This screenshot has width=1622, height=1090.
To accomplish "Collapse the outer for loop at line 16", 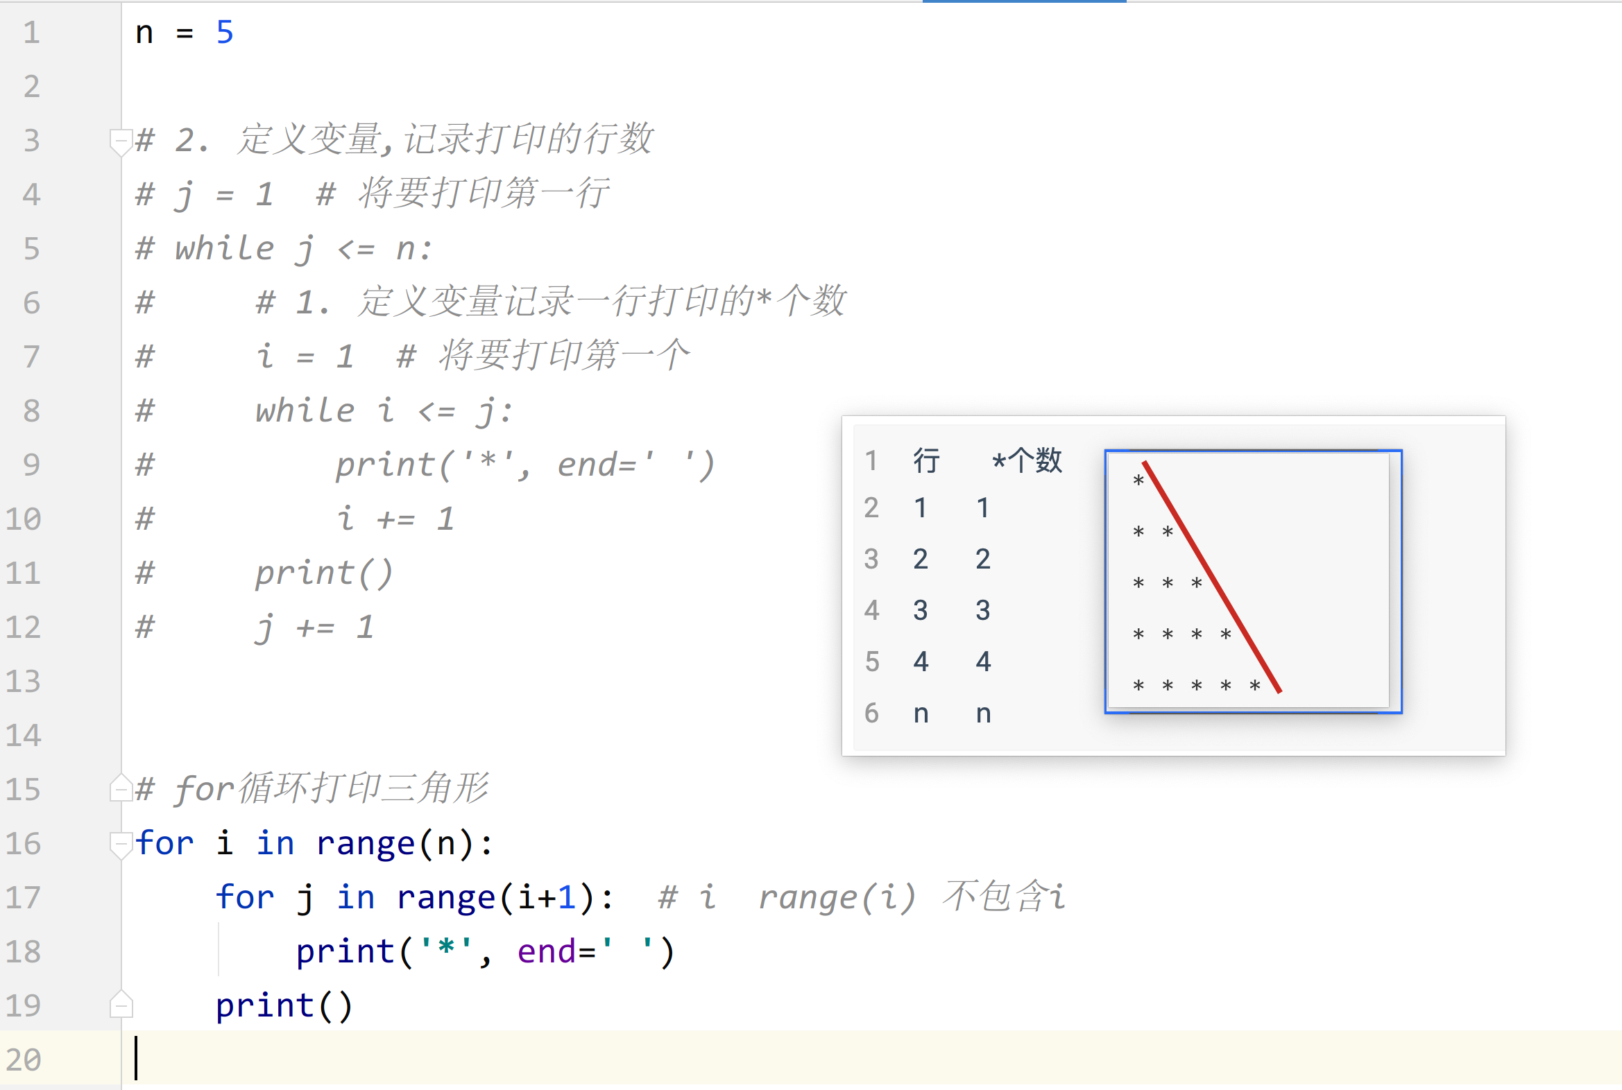I will [x=121, y=844].
